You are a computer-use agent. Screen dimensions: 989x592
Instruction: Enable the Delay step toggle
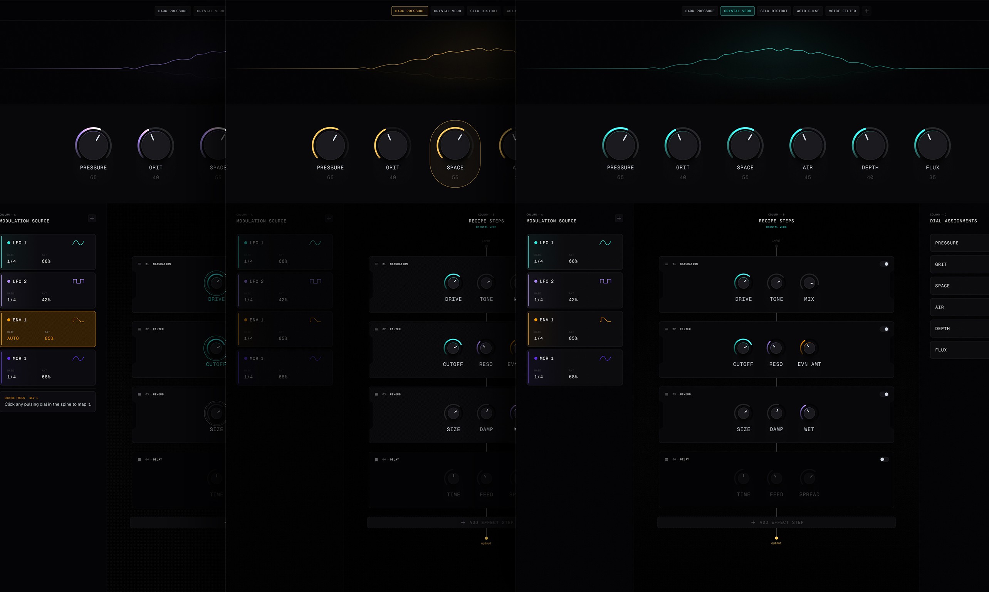[x=884, y=459]
